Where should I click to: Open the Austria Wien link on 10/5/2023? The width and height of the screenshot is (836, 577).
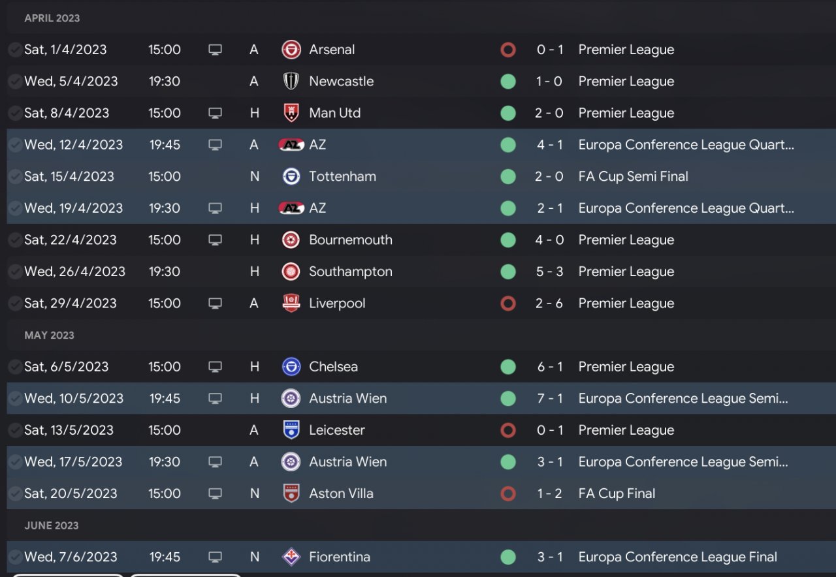(x=347, y=398)
